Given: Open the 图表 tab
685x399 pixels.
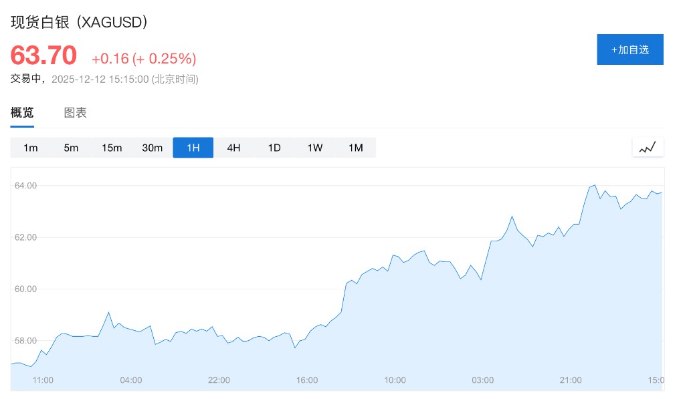Looking at the screenshot, I should coord(76,113).
